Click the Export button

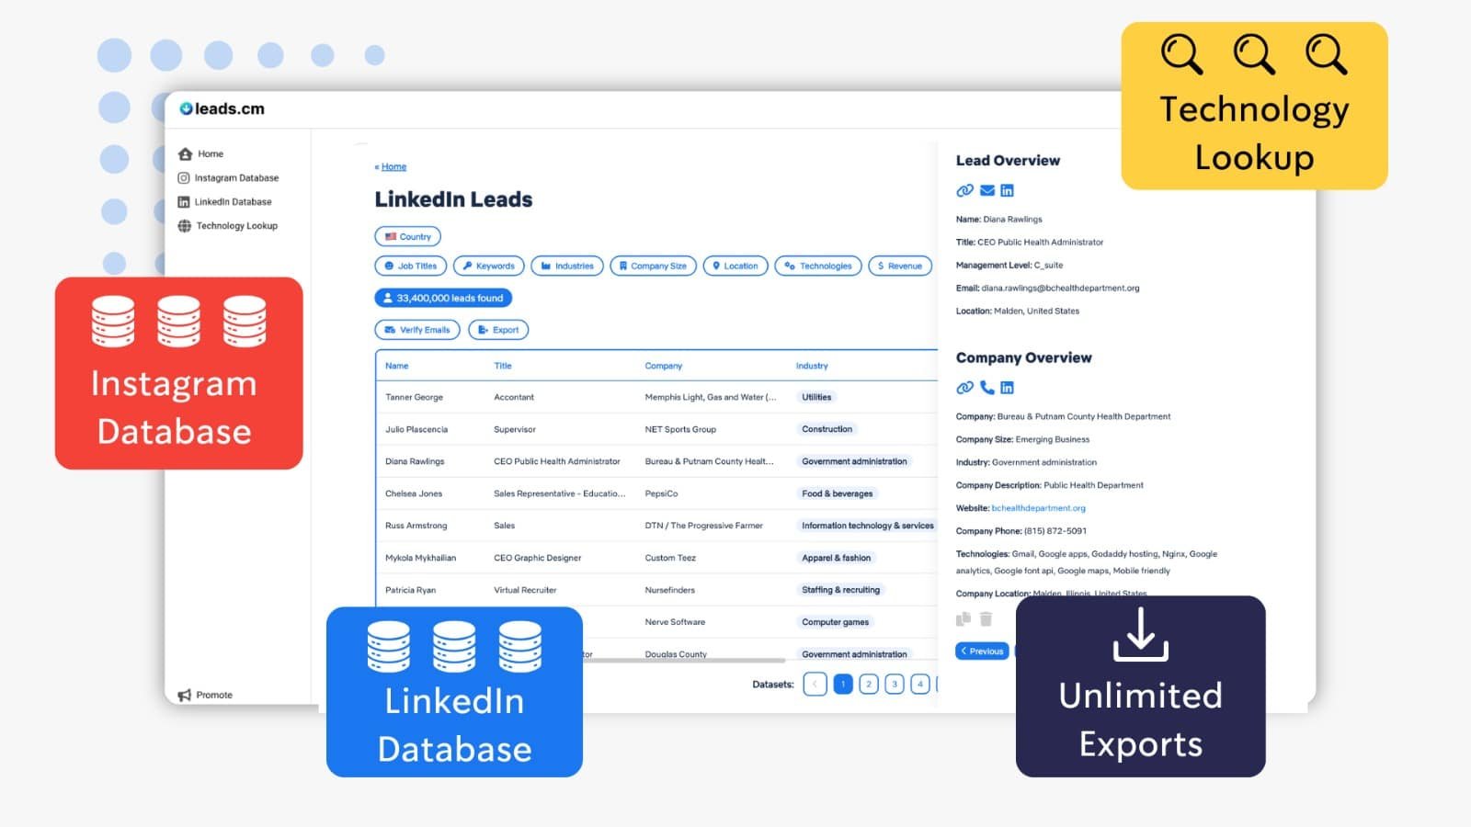[x=498, y=330]
